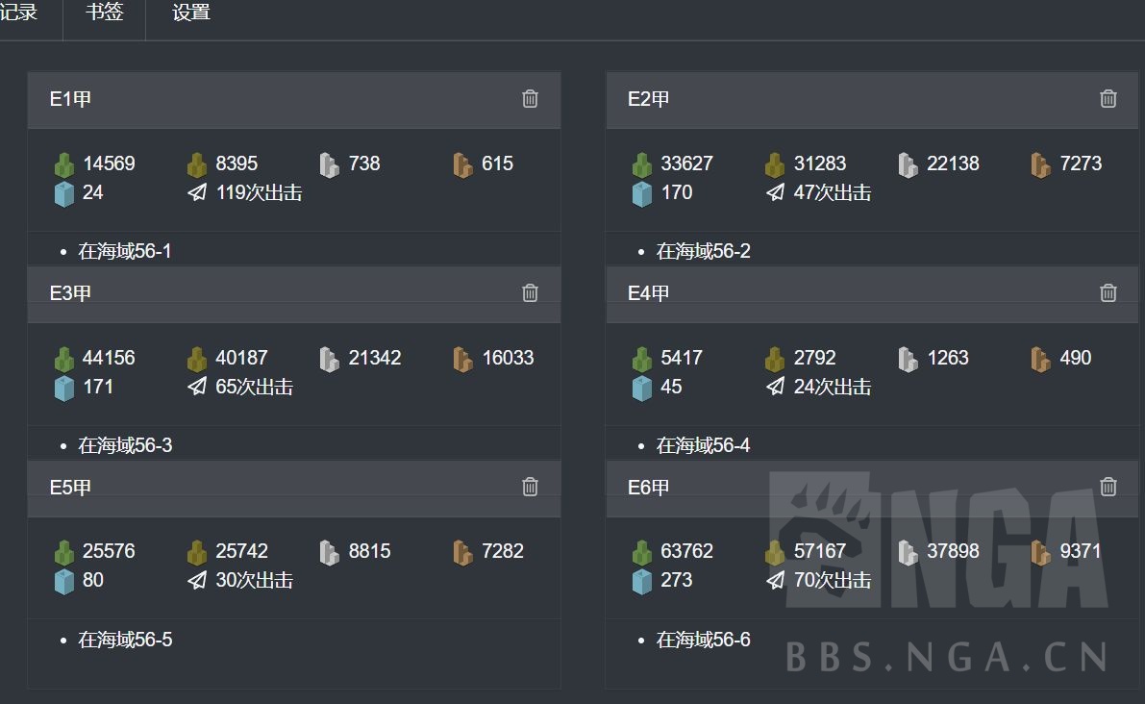Delete the E2甲 record with trash icon

pos(1108,99)
